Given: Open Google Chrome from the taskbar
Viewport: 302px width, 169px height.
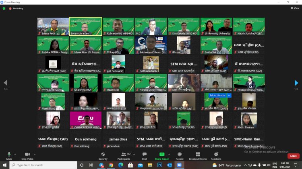Looking at the screenshot, I should (111, 165).
